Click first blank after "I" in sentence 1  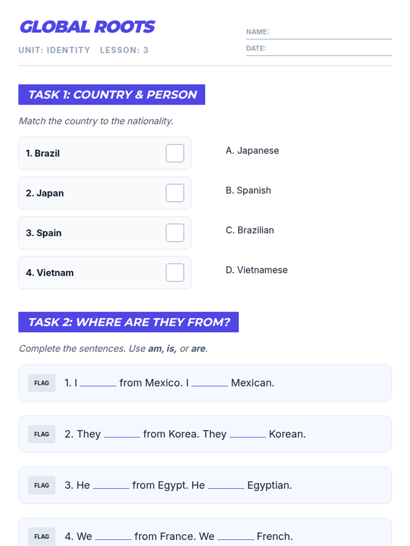pos(98,383)
